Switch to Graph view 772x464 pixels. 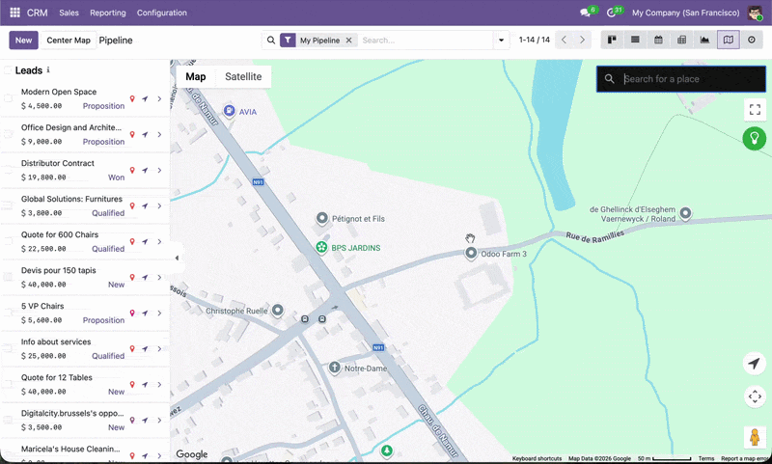click(x=705, y=40)
